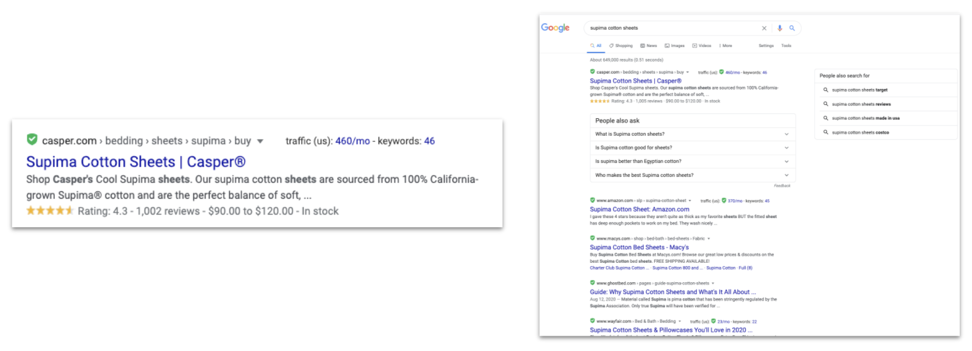972x351 pixels.
Task: Click the 'About 649,000 results' count text
Action: (x=626, y=60)
